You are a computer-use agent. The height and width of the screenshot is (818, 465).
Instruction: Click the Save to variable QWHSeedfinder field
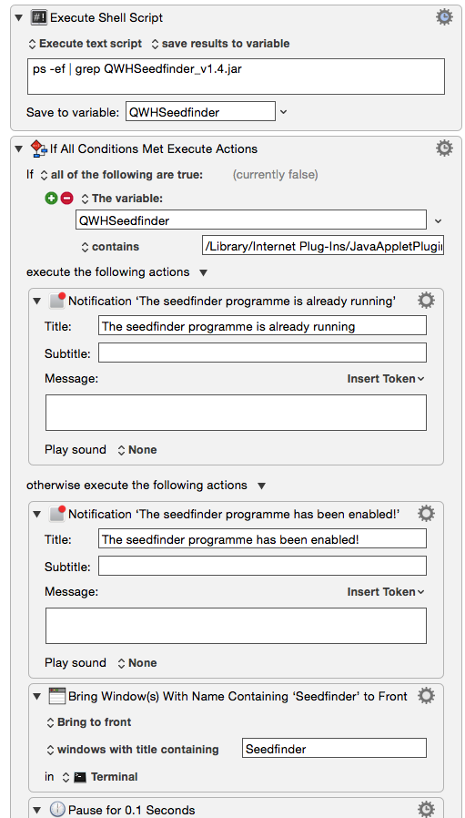[x=200, y=112]
